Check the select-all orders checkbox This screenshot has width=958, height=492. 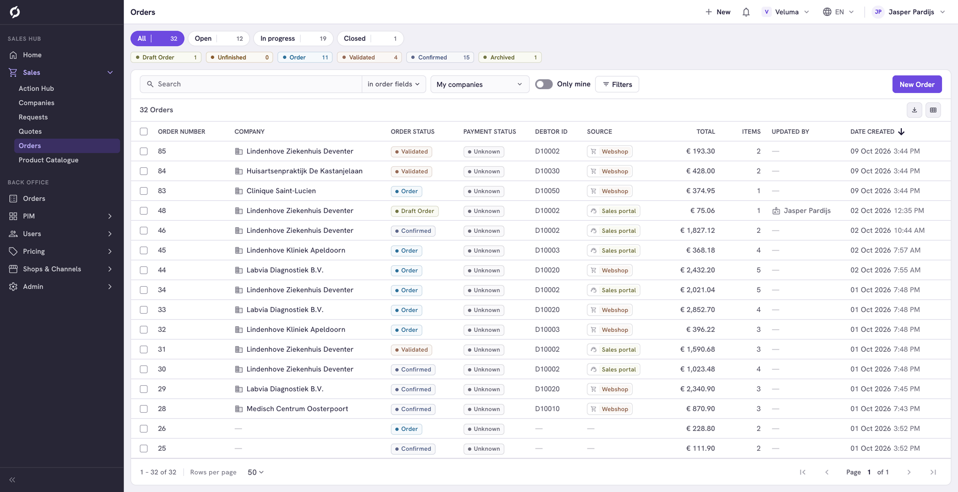[144, 132]
